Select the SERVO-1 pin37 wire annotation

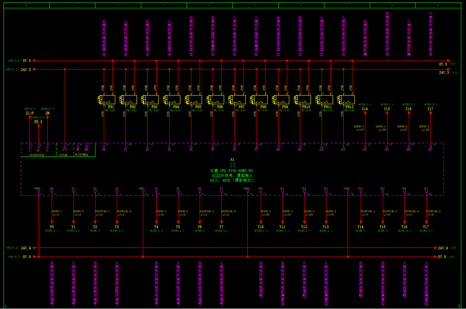(x=359, y=128)
